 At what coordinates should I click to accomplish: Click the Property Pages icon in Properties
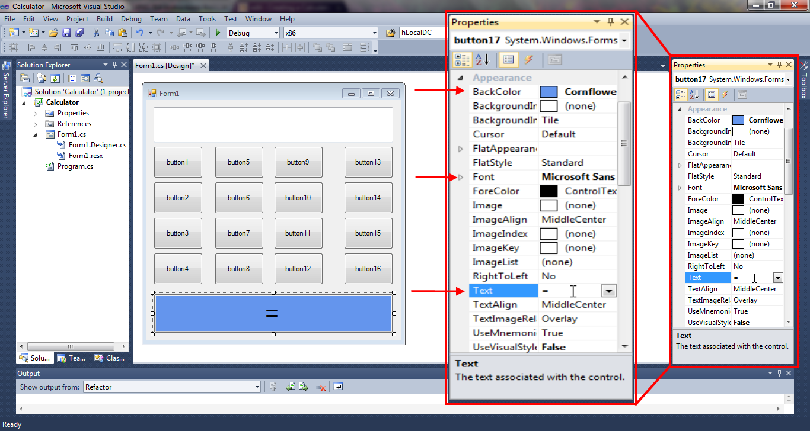tap(554, 59)
